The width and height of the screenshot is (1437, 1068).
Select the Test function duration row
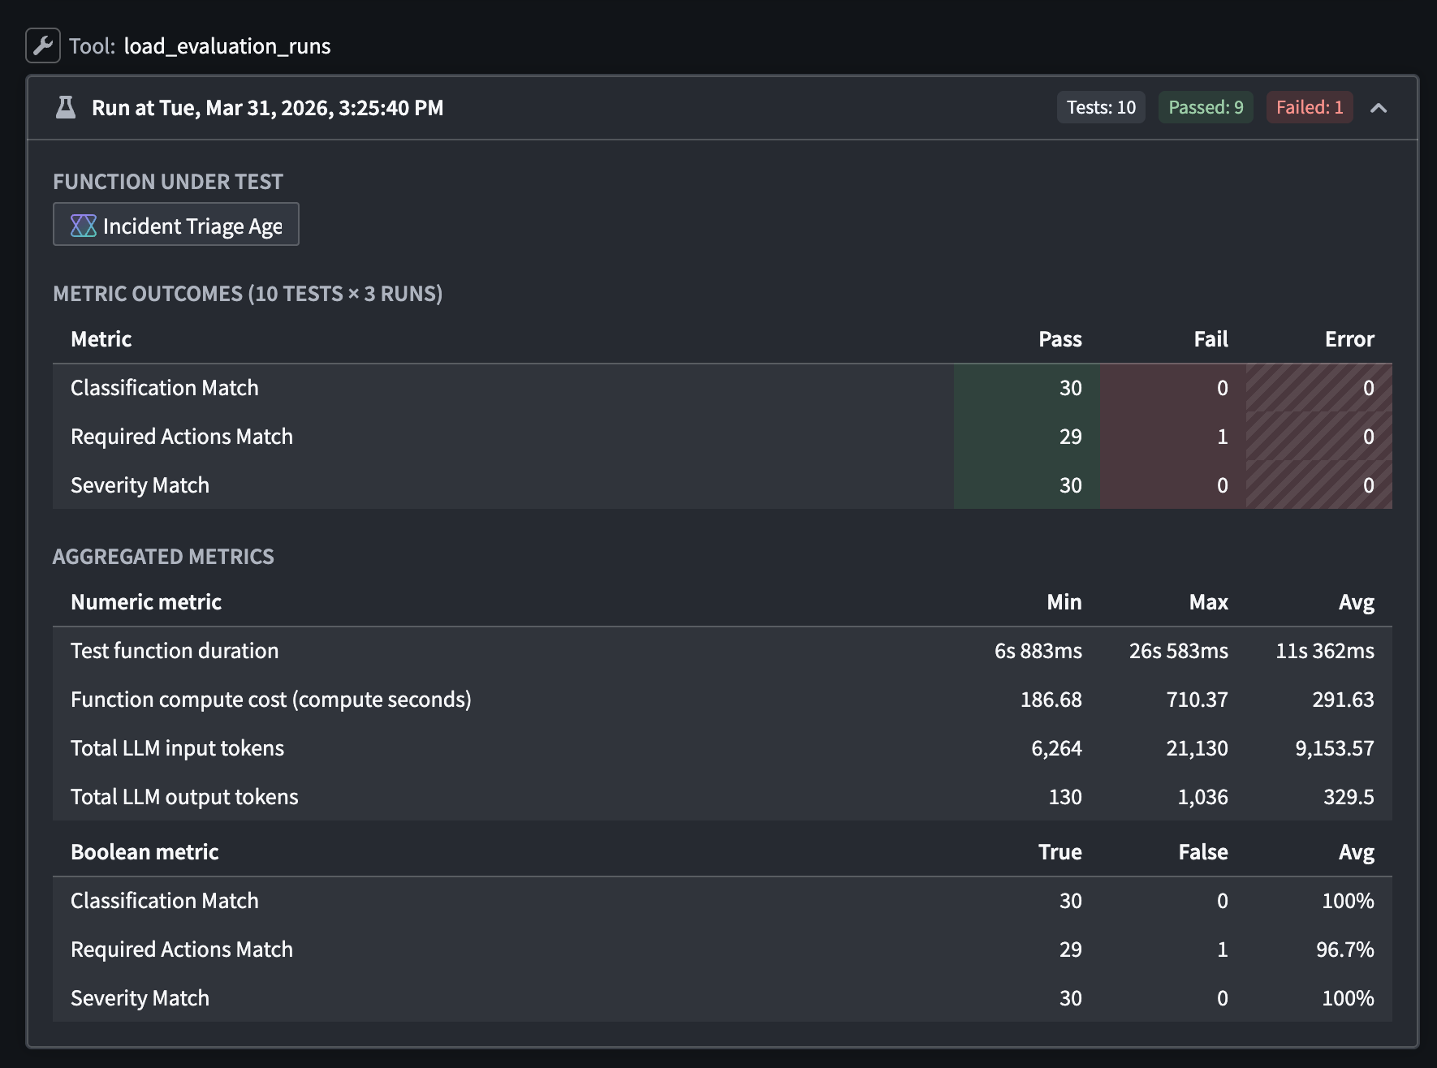tap(175, 650)
